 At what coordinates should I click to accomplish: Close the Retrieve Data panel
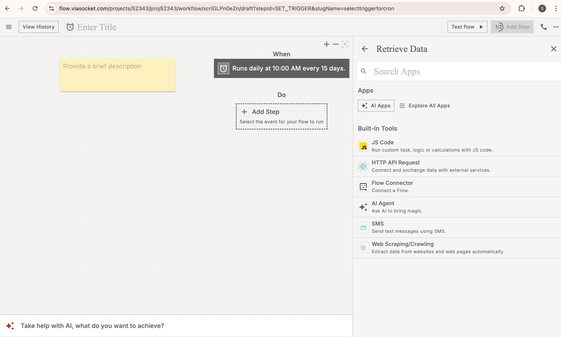tap(553, 49)
